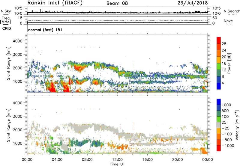This screenshot has height=166, width=240.
Task: Click the '60' label right of frequency panel
Action: (x=215, y=18)
